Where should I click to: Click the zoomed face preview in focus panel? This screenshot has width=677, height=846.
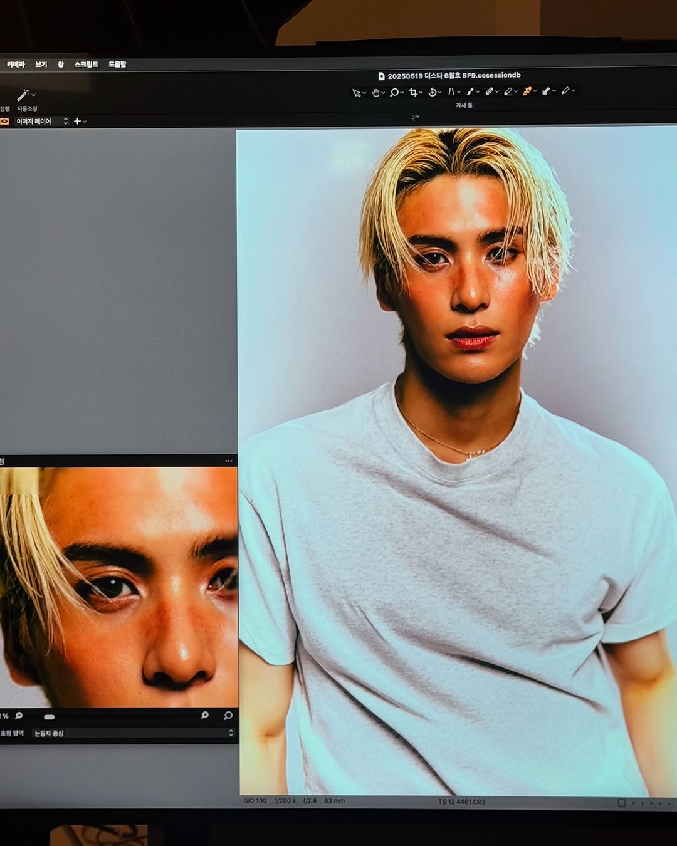pos(119,587)
